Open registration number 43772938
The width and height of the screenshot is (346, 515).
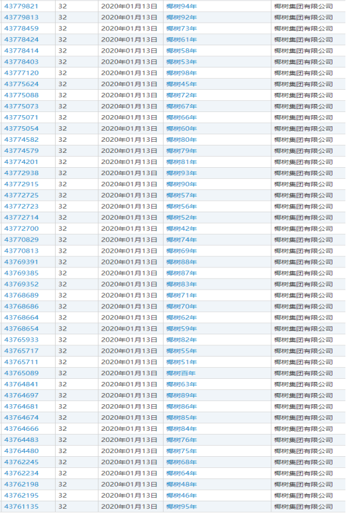click(22, 173)
